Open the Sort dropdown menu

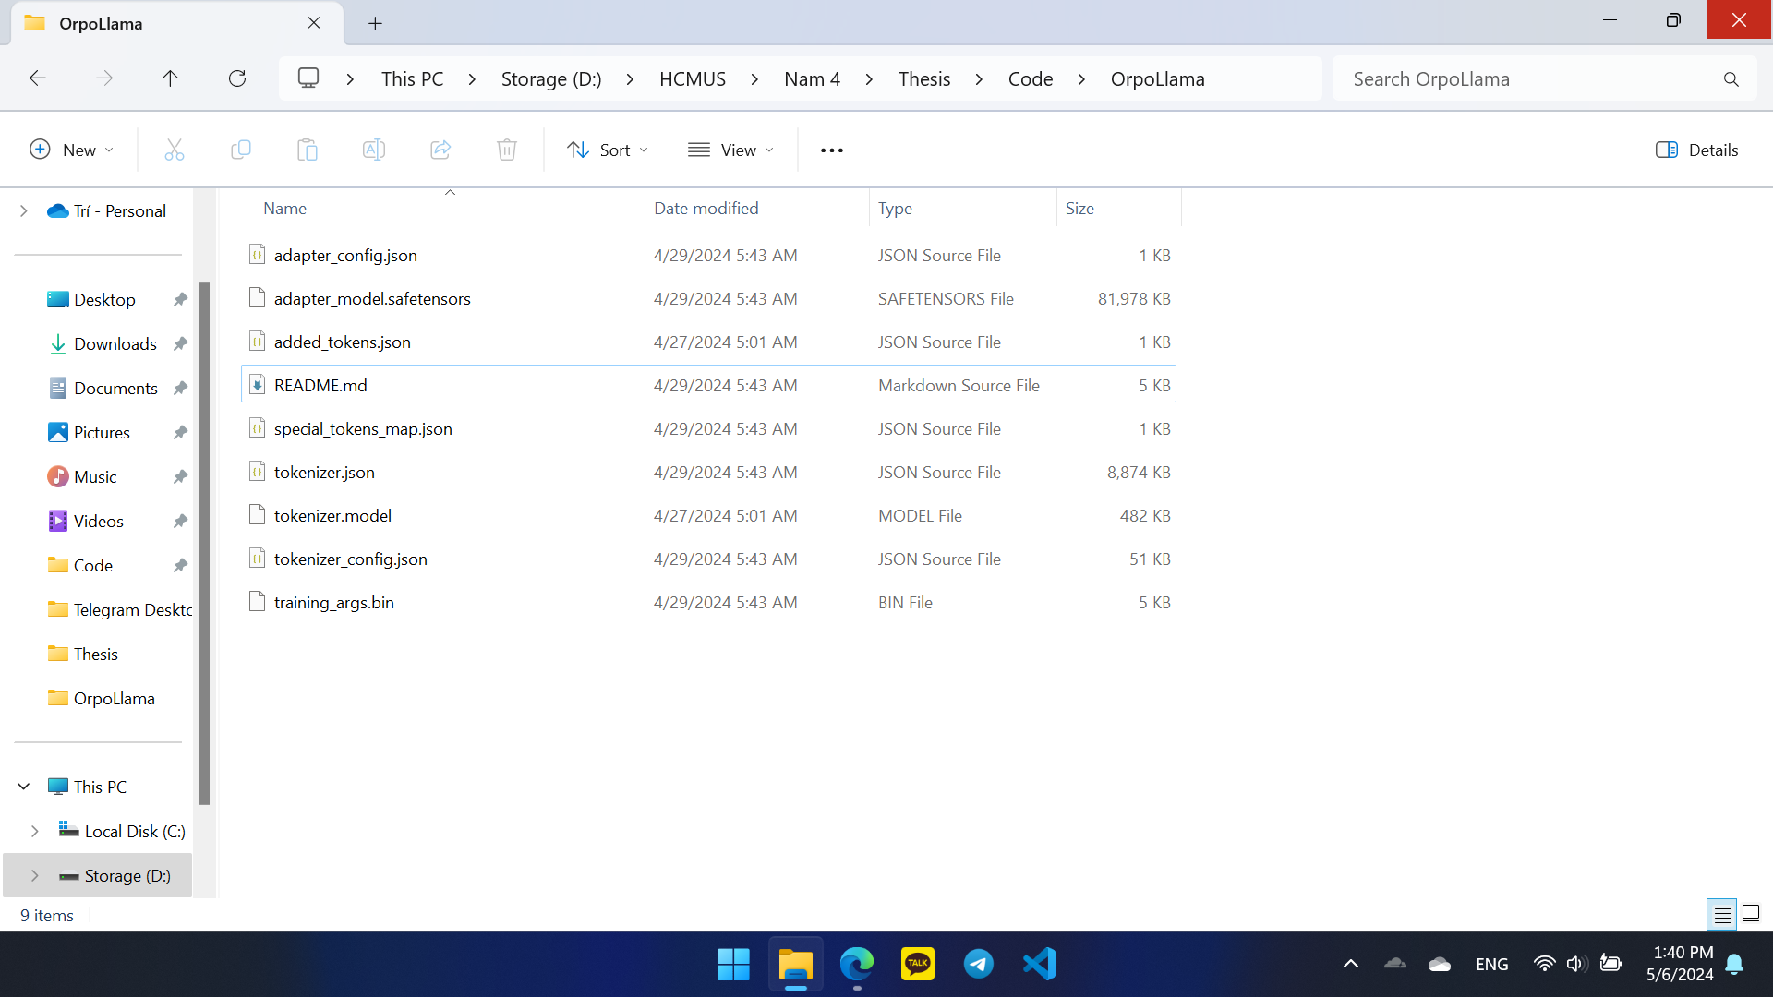click(x=608, y=150)
